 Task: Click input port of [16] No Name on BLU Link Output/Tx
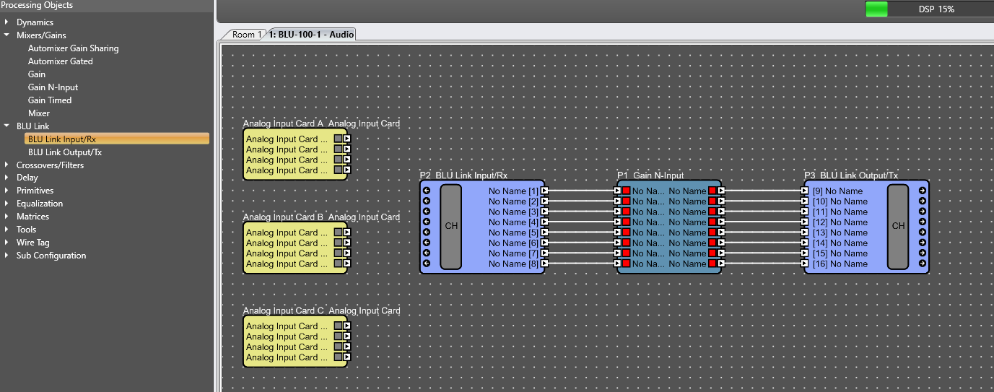(805, 264)
